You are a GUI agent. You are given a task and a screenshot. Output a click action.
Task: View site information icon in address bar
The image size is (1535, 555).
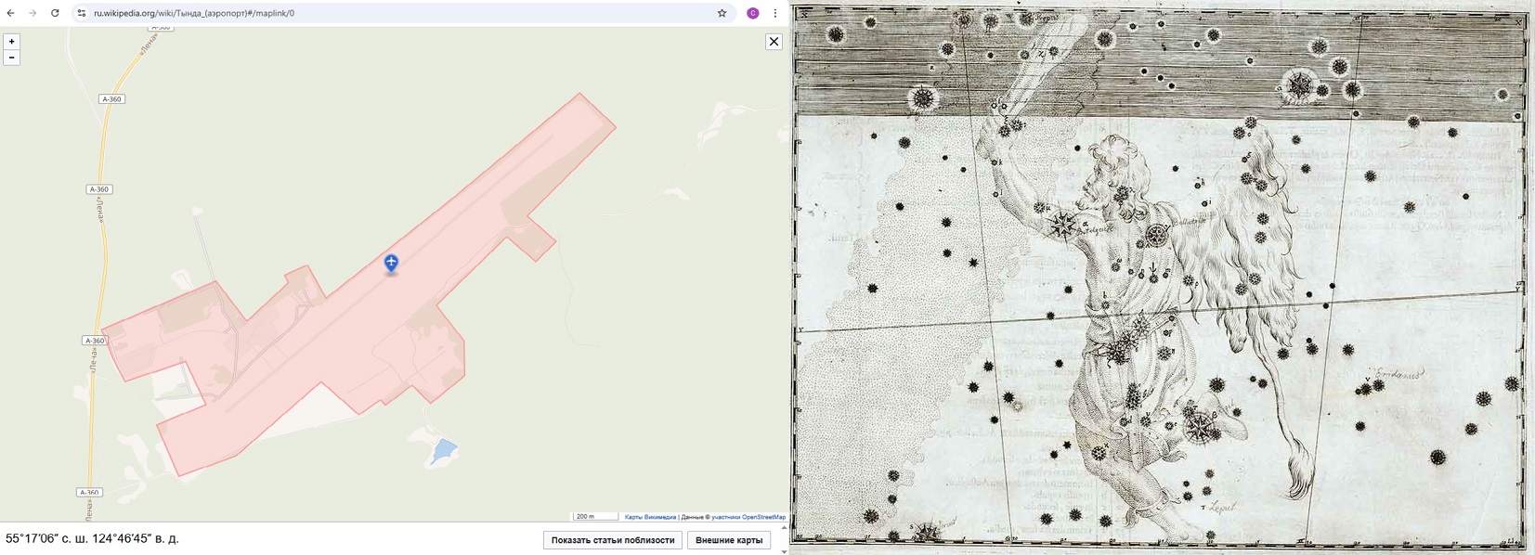(x=82, y=13)
